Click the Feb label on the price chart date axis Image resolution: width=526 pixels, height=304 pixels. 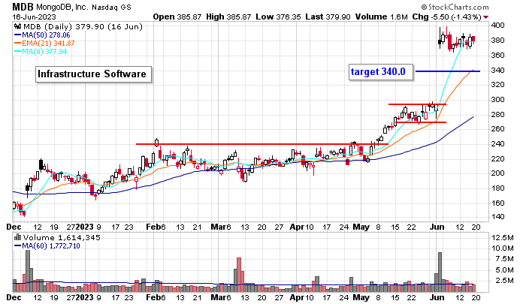pyautogui.click(x=152, y=227)
